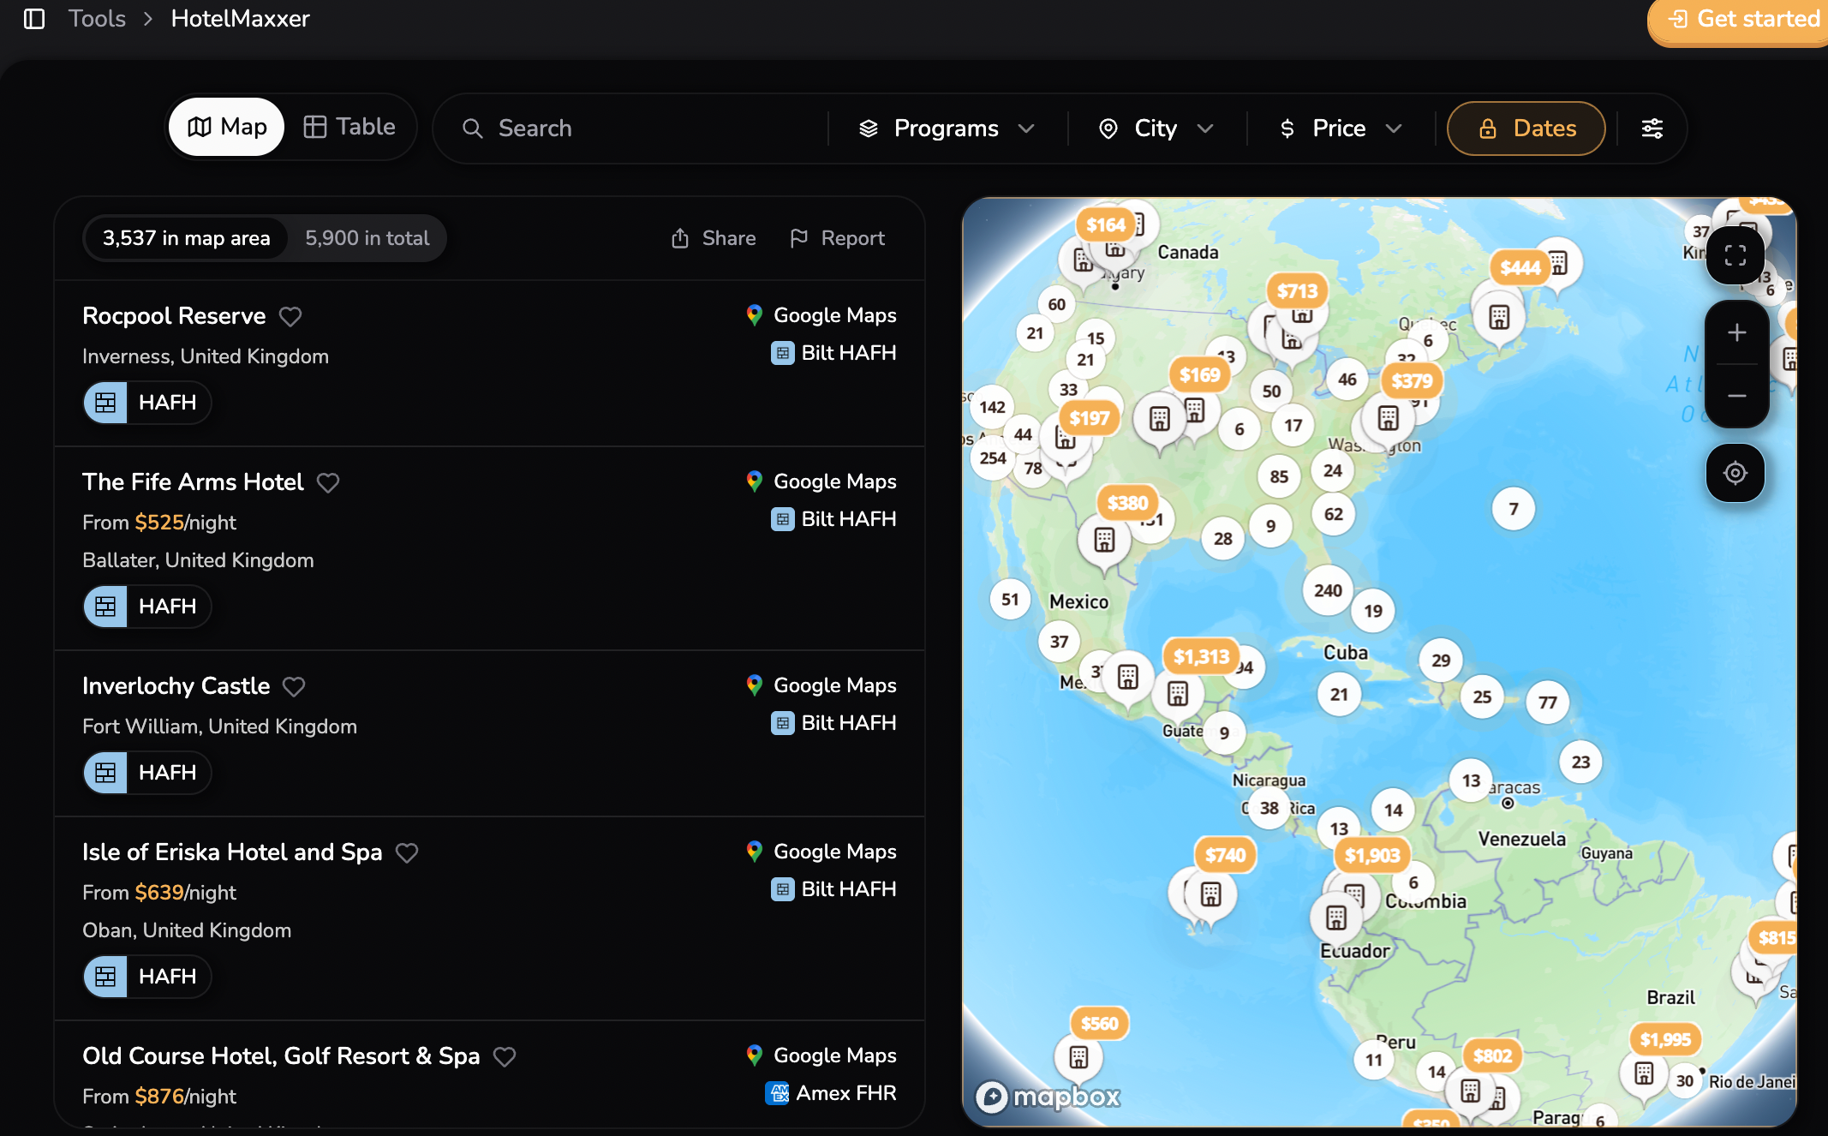Select the $560 price marker on map

pyautogui.click(x=1100, y=1024)
